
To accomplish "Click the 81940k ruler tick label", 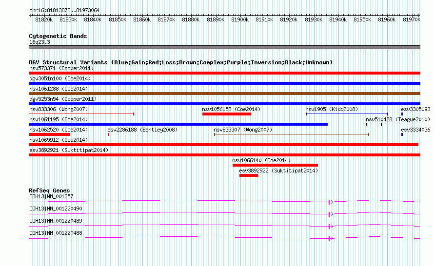I will tap(338, 19).
